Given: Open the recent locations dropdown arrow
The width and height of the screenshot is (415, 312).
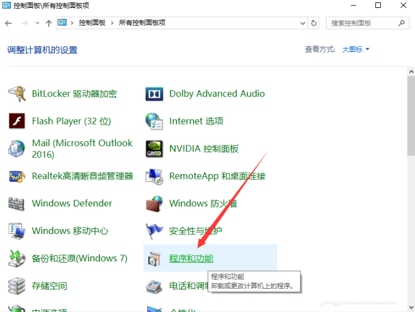Looking at the screenshot, I should 37,23.
